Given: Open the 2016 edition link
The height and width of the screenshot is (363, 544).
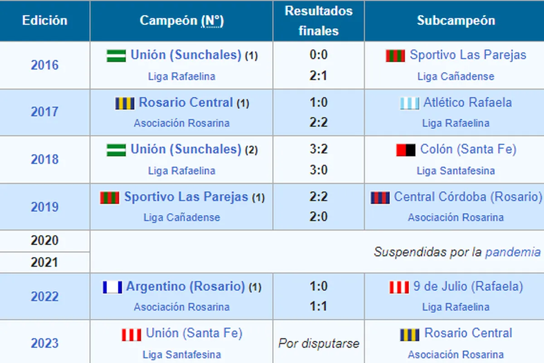Looking at the screenshot, I should tap(44, 65).
